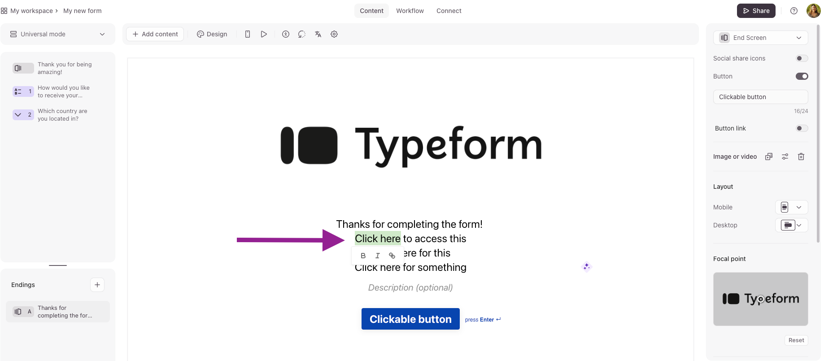Apply bold formatting to selected text

click(363, 256)
